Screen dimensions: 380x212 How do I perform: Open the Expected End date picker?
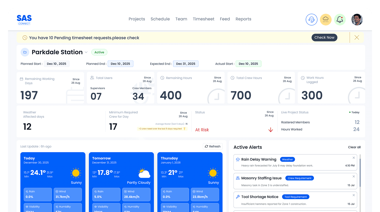[186, 64]
